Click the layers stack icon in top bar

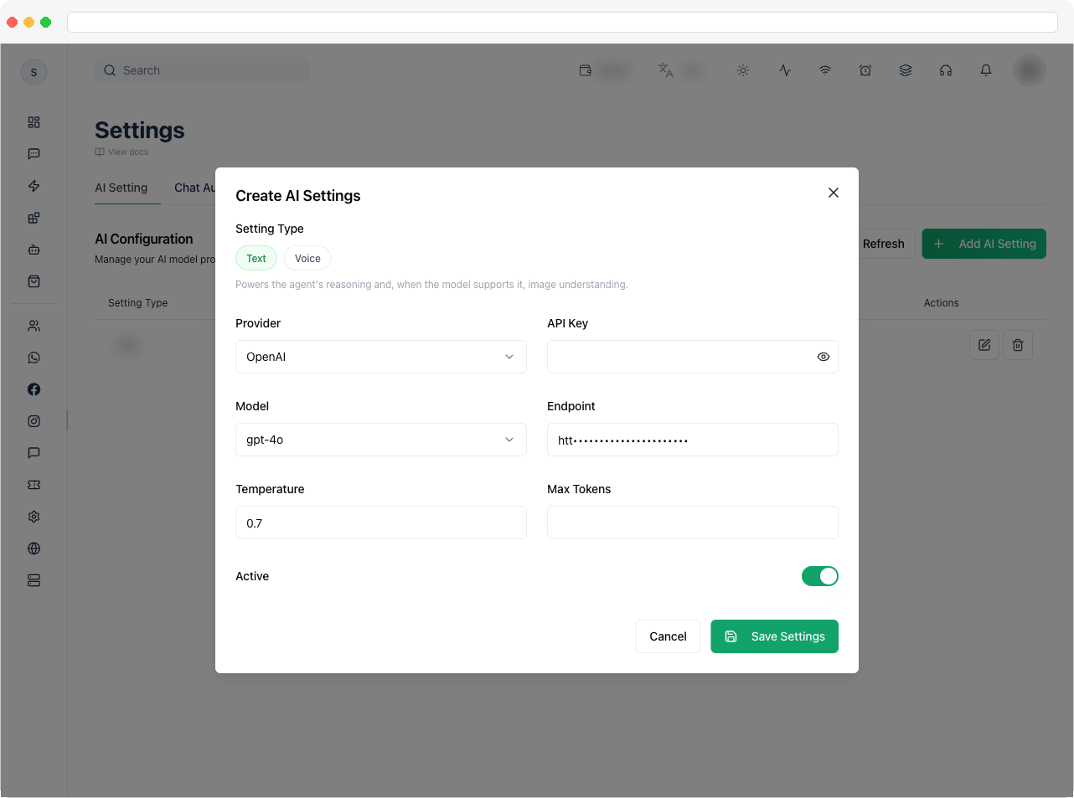click(x=906, y=70)
